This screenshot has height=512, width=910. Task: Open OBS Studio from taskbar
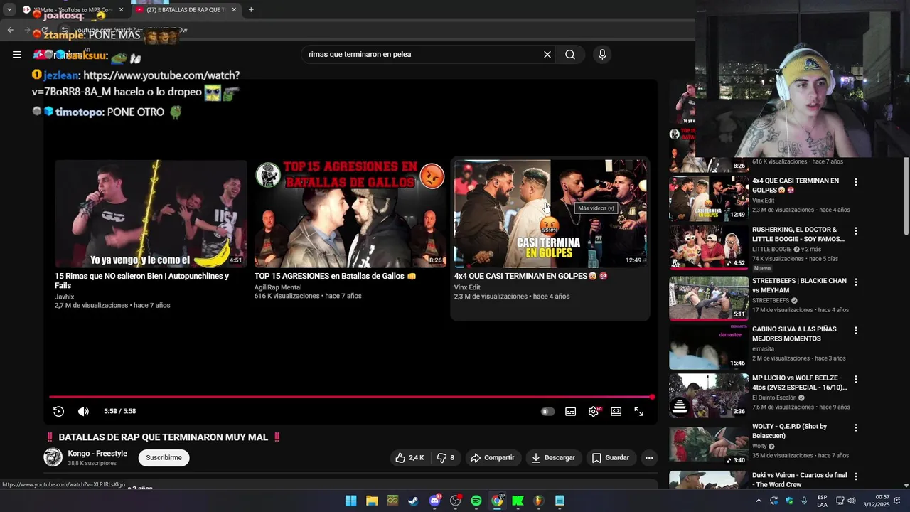[x=455, y=501]
